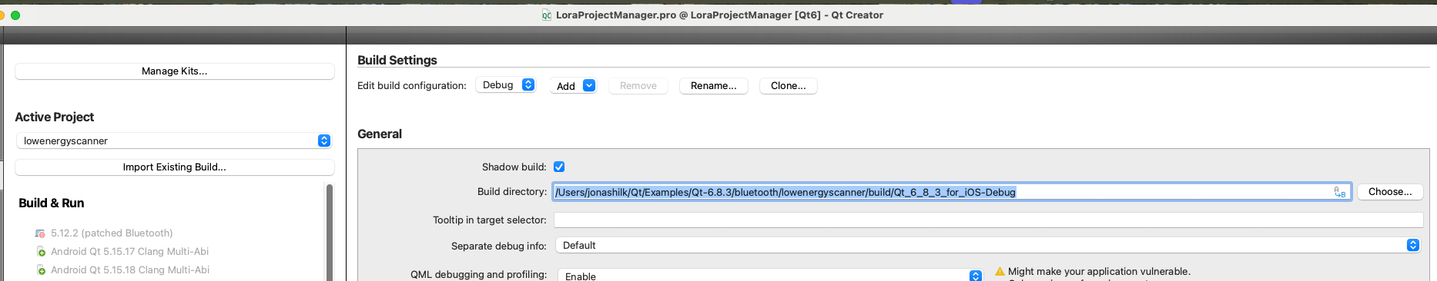Click the disabled Remove configuration button

click(x=638, y=86)
